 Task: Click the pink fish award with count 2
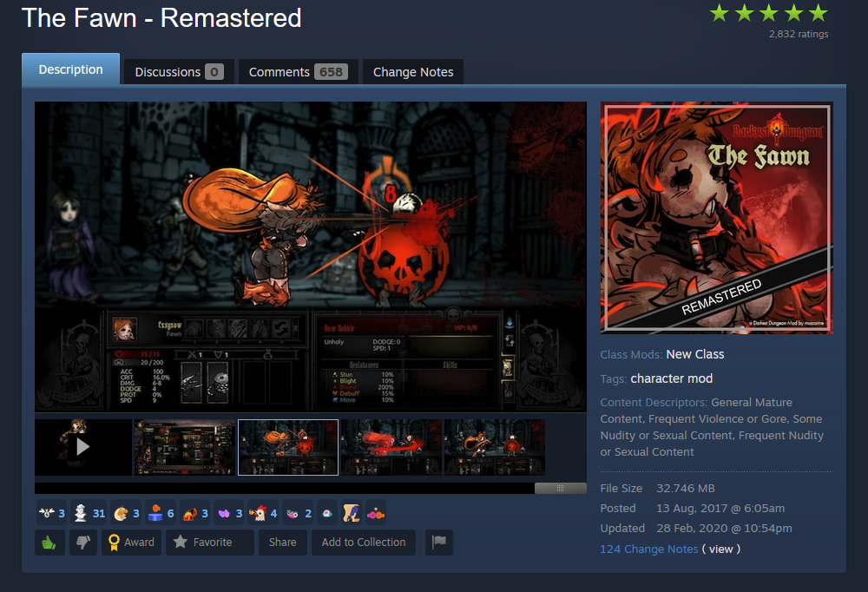pyautogui.click(x=299, y=513)
